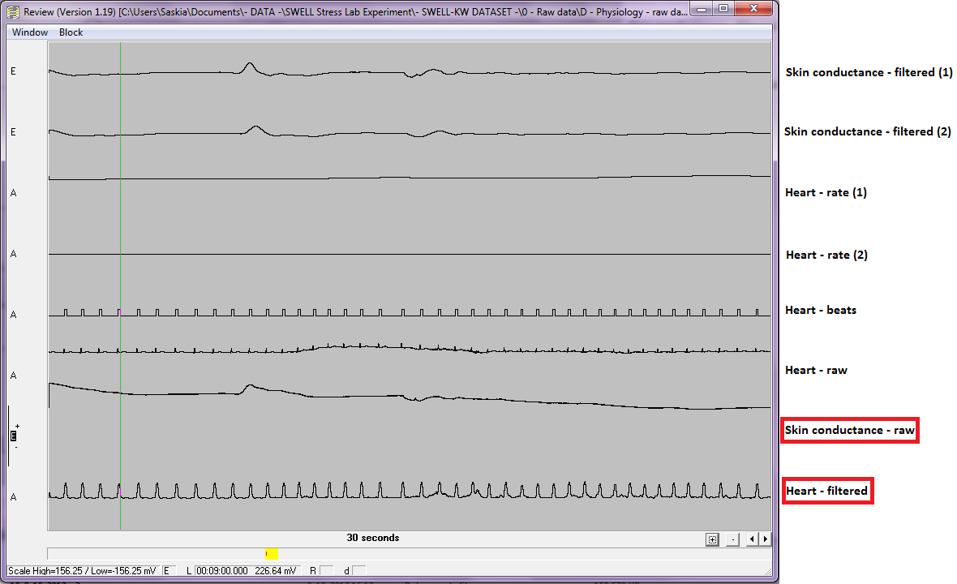
Task: Click the R box in status bar
Action: (326, 571)
